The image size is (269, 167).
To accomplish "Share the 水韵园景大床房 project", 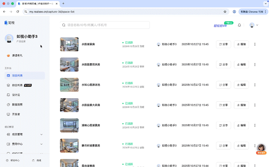I will (223, 105).
